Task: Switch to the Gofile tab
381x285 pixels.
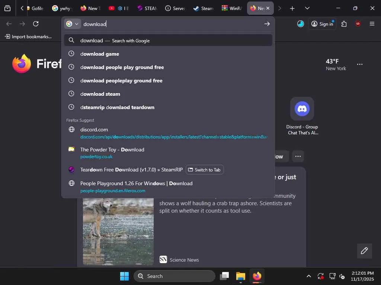Action: click(x=36, y=8)
